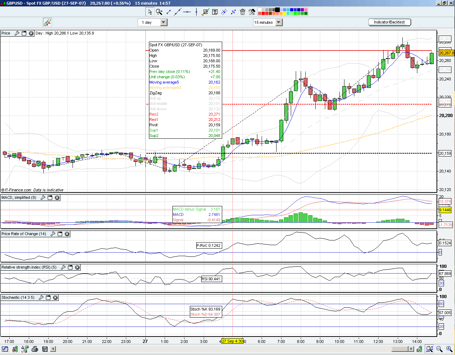Close the Relative strength index panel
Screen dimensions: 455x355
click(x=77, y=267)
